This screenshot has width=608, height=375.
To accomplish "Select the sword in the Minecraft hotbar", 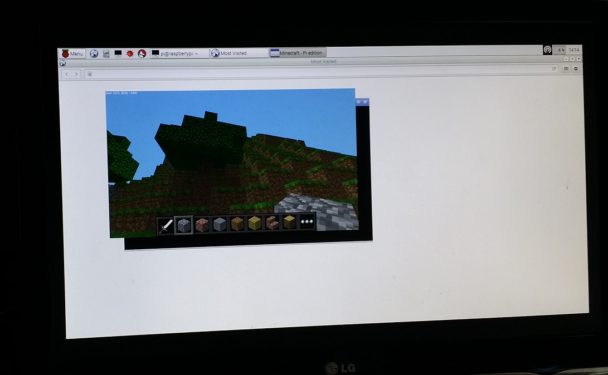I will pyautogui.click(x=164, y=224).
